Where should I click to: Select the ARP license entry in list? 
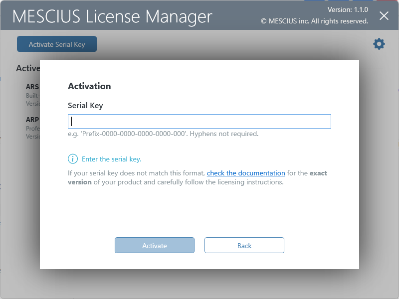click(32, 120)
